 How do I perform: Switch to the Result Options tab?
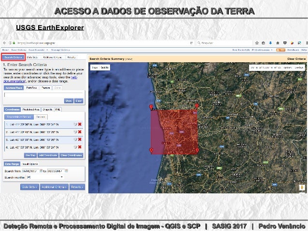coord(30,164)
